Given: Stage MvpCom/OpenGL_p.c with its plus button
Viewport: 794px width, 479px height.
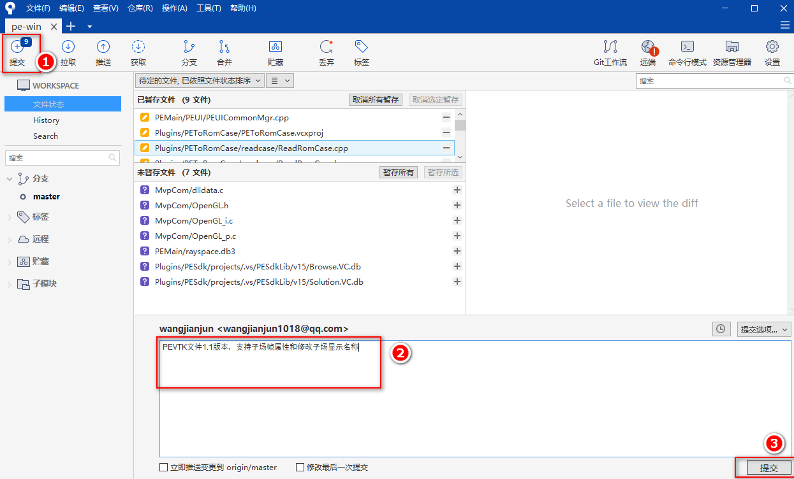Looking at the screenshot, I should pos(457,236).
